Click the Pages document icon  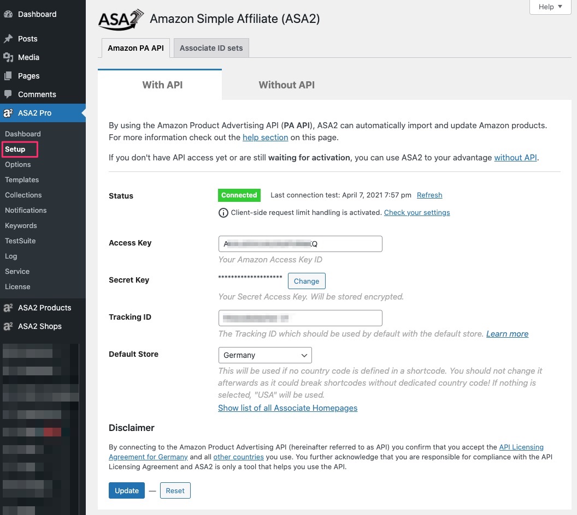point(10,76)
